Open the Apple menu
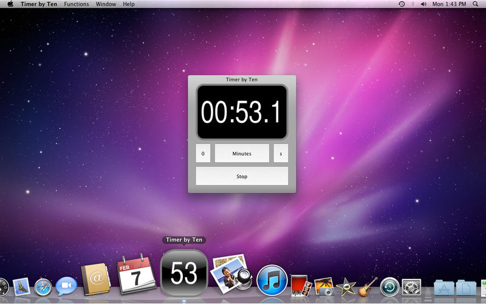 [x=10, y=4]
